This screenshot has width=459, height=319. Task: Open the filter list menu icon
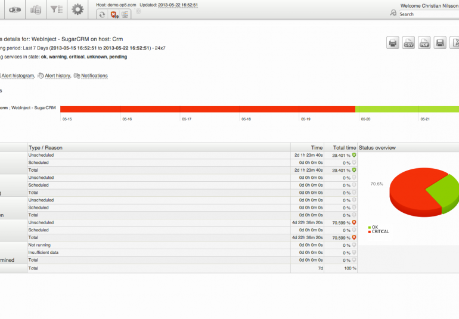coord(57,10)
